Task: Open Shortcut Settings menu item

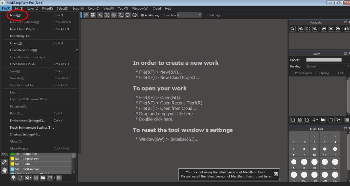Action: point(41,134)
